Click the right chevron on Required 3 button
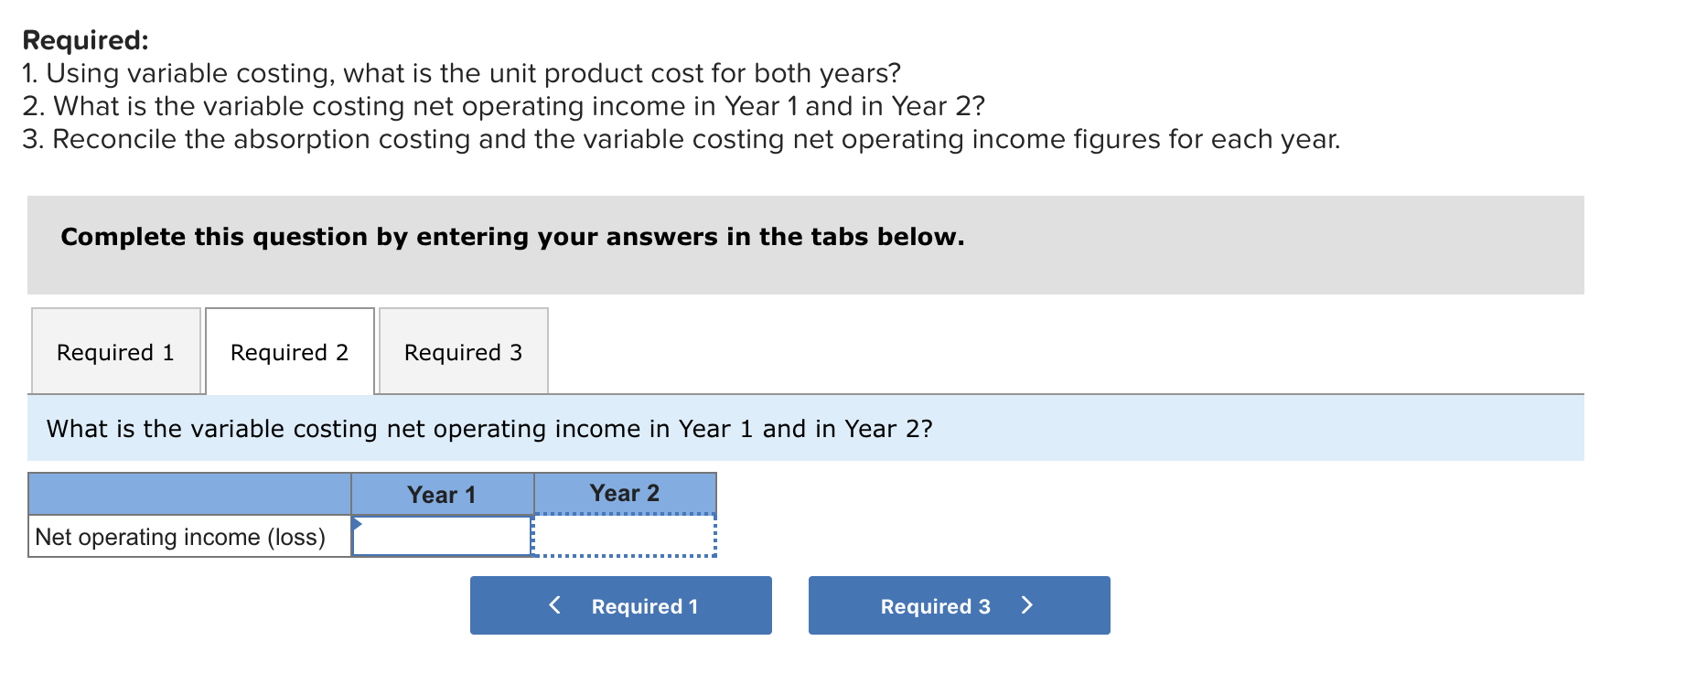The image size is (1696, 684). pyautogui.click(x=1026, y=605)
